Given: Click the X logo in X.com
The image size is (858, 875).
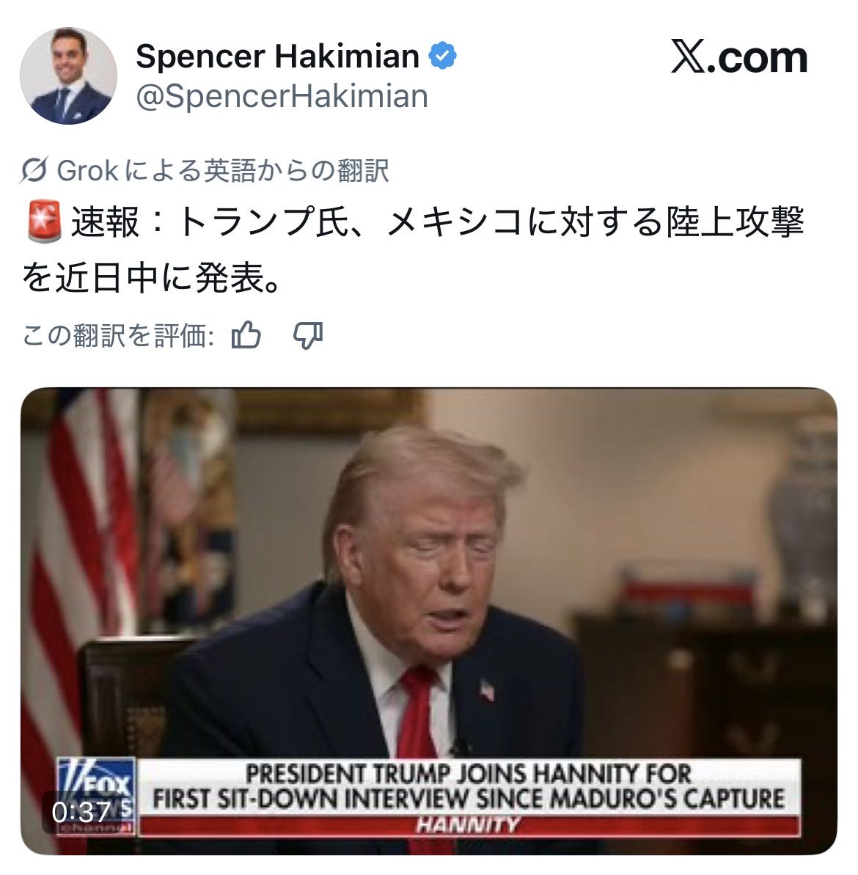Looking at the screenshot, I should coord(687,56).
